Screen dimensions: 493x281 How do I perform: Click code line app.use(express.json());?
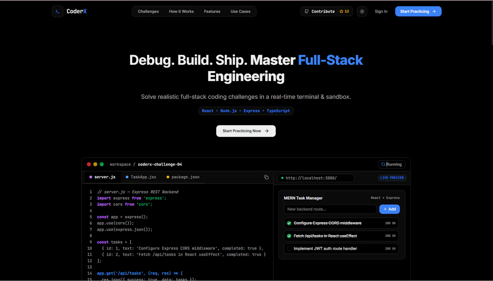coord(124,229)
